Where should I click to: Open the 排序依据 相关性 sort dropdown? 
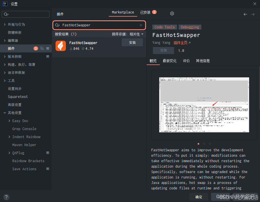point(127,34)
